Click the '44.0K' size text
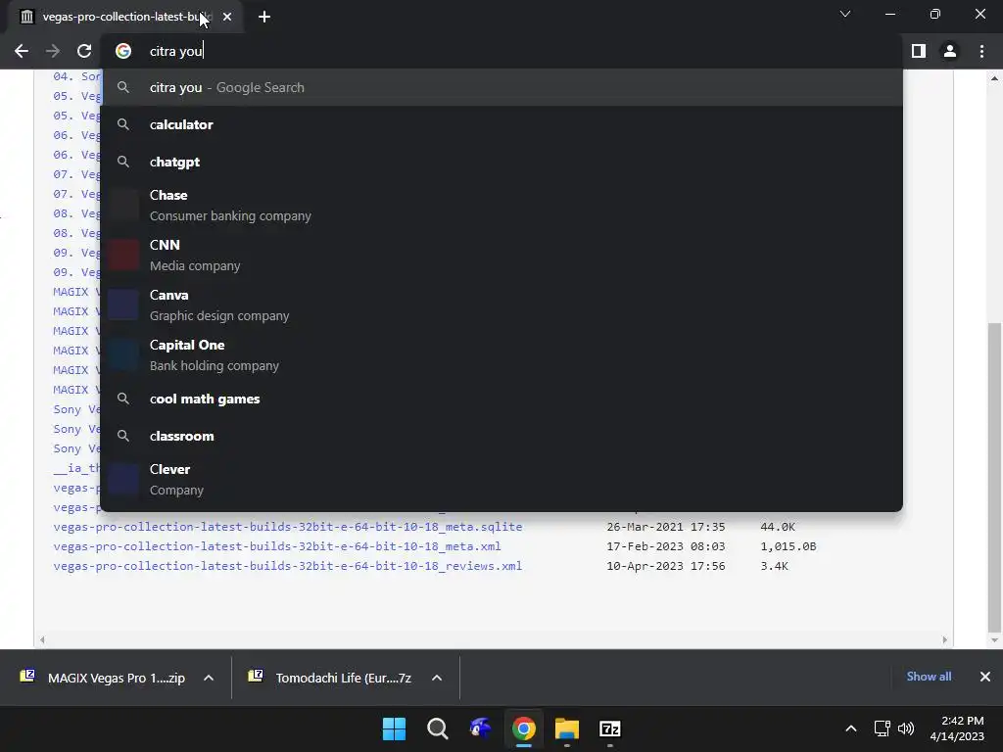The width and height of the screenshot is (1003, 752). 777,527
